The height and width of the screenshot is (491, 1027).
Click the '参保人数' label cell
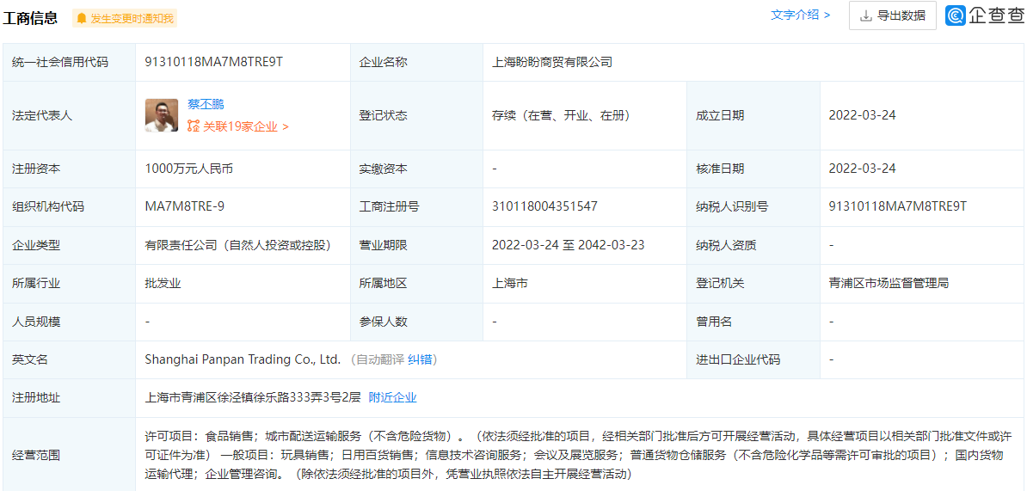[x=416, y=322]
